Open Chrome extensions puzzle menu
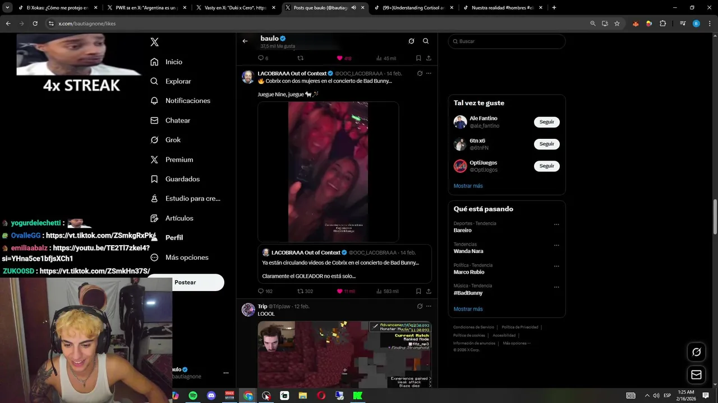This screenshot has width=718, height=403. [x=663, y=24]
